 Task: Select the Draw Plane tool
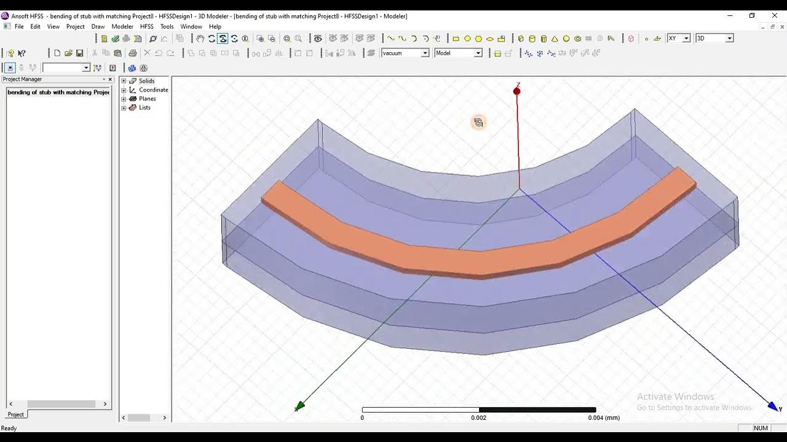(657, 39)
